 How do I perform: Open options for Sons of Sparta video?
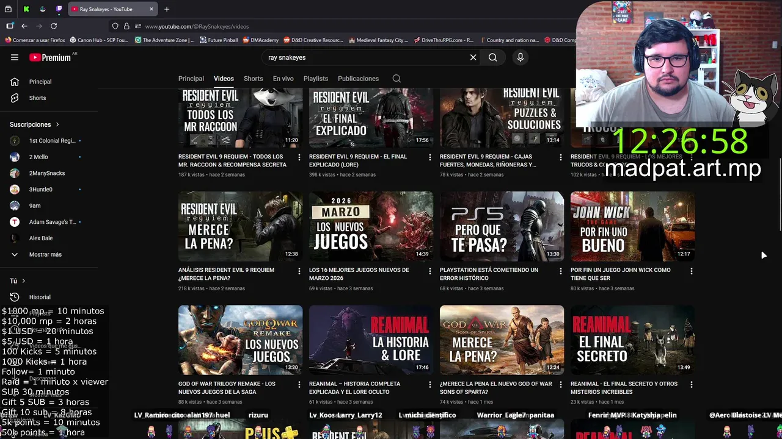click(x=560, y=385)
